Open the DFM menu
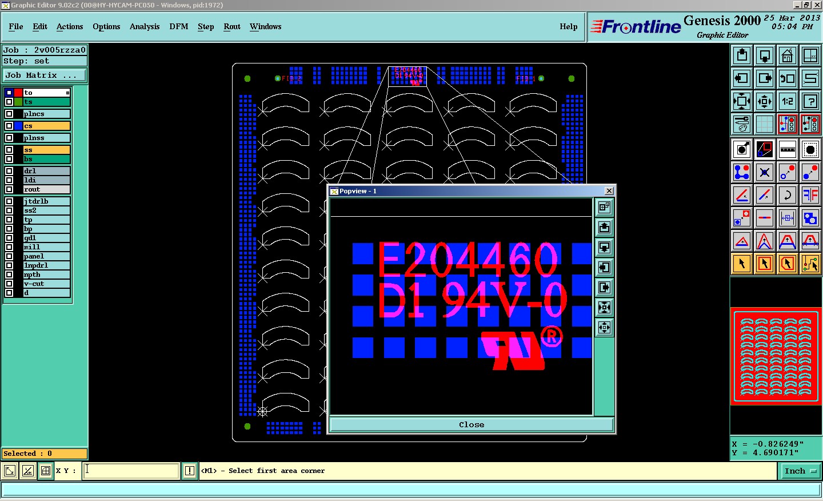The image size is (823, 501). (179, 26)
